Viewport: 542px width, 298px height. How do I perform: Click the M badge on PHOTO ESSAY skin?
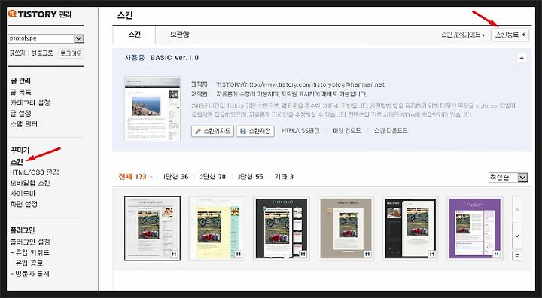[303, 254]
